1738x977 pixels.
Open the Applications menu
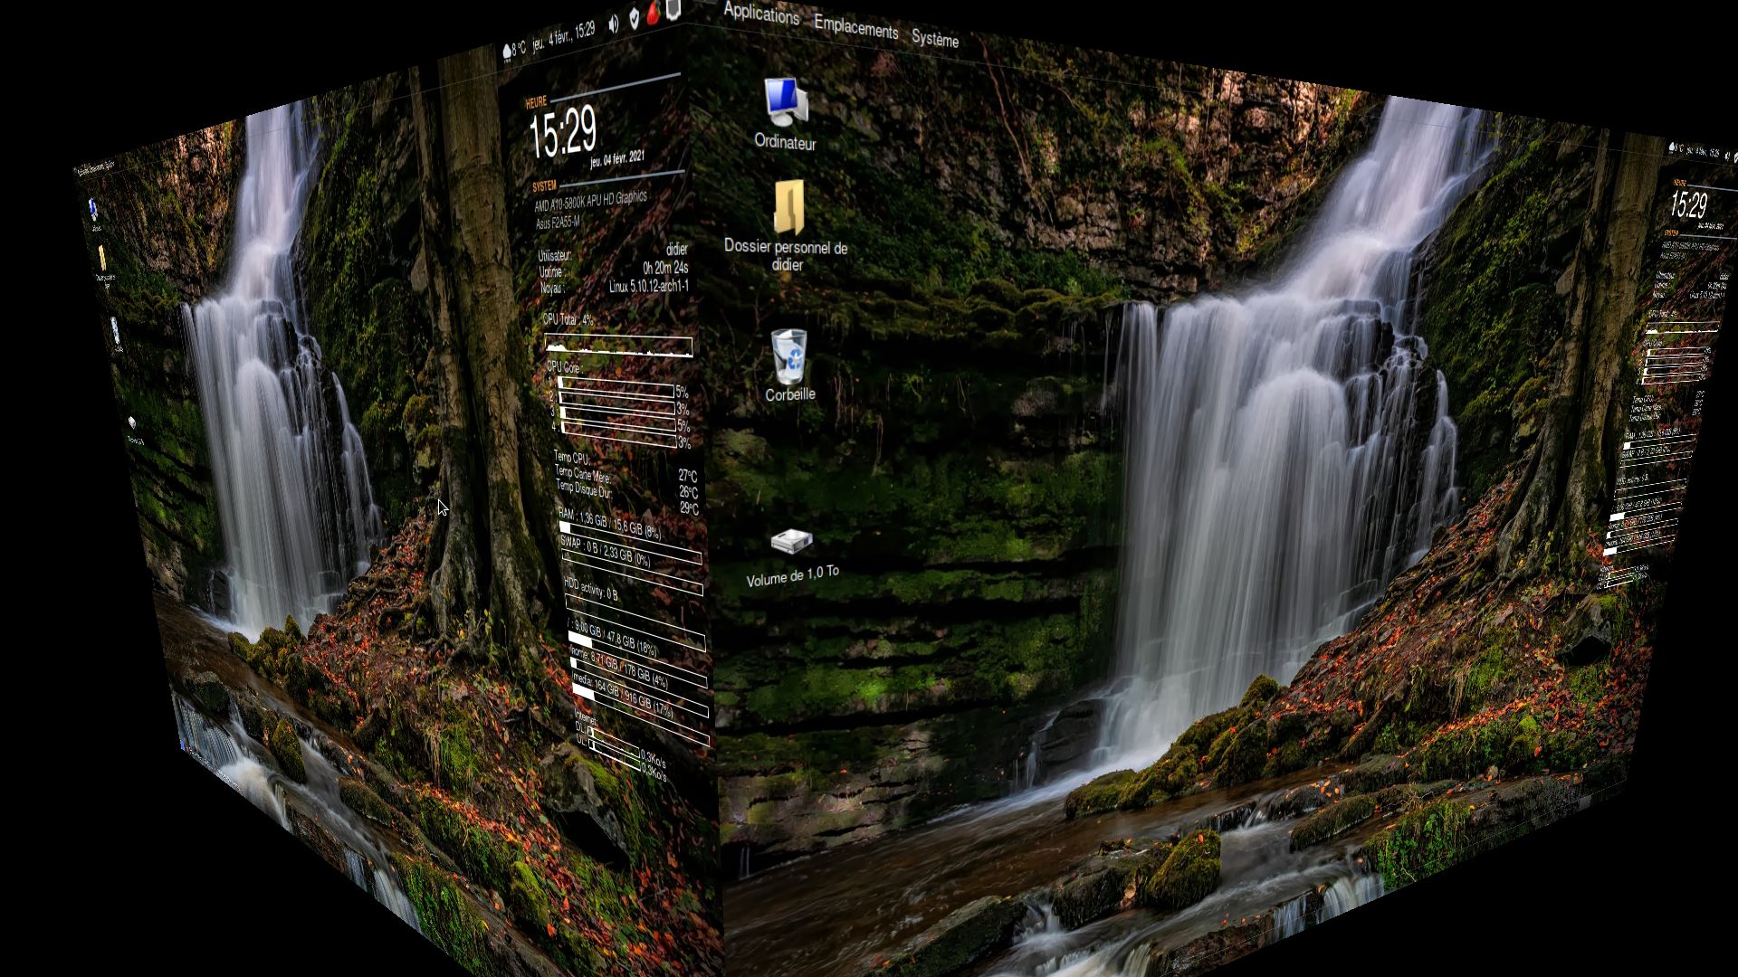click(x=760, y=14)
